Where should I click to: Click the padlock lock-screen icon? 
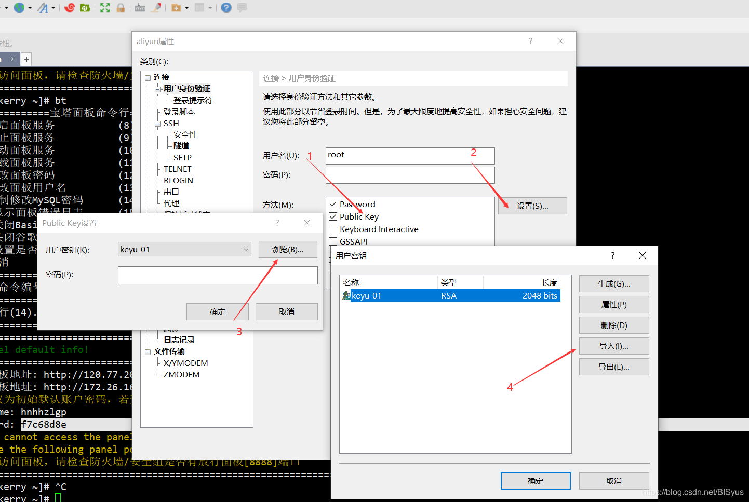coord(121,8)
